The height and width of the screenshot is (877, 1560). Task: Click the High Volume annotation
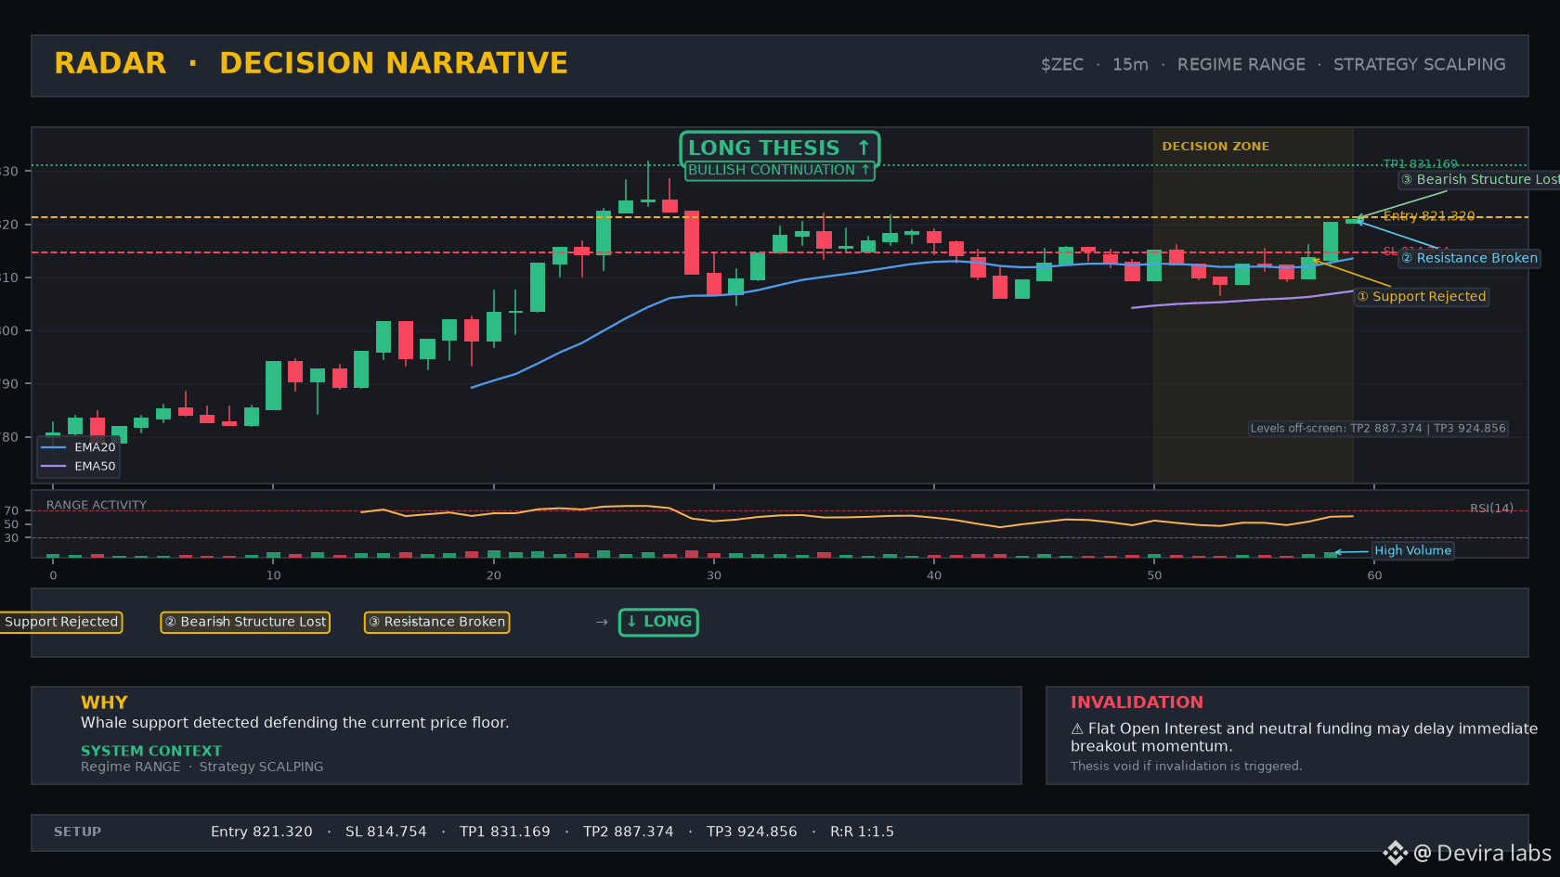point(1412,550)
